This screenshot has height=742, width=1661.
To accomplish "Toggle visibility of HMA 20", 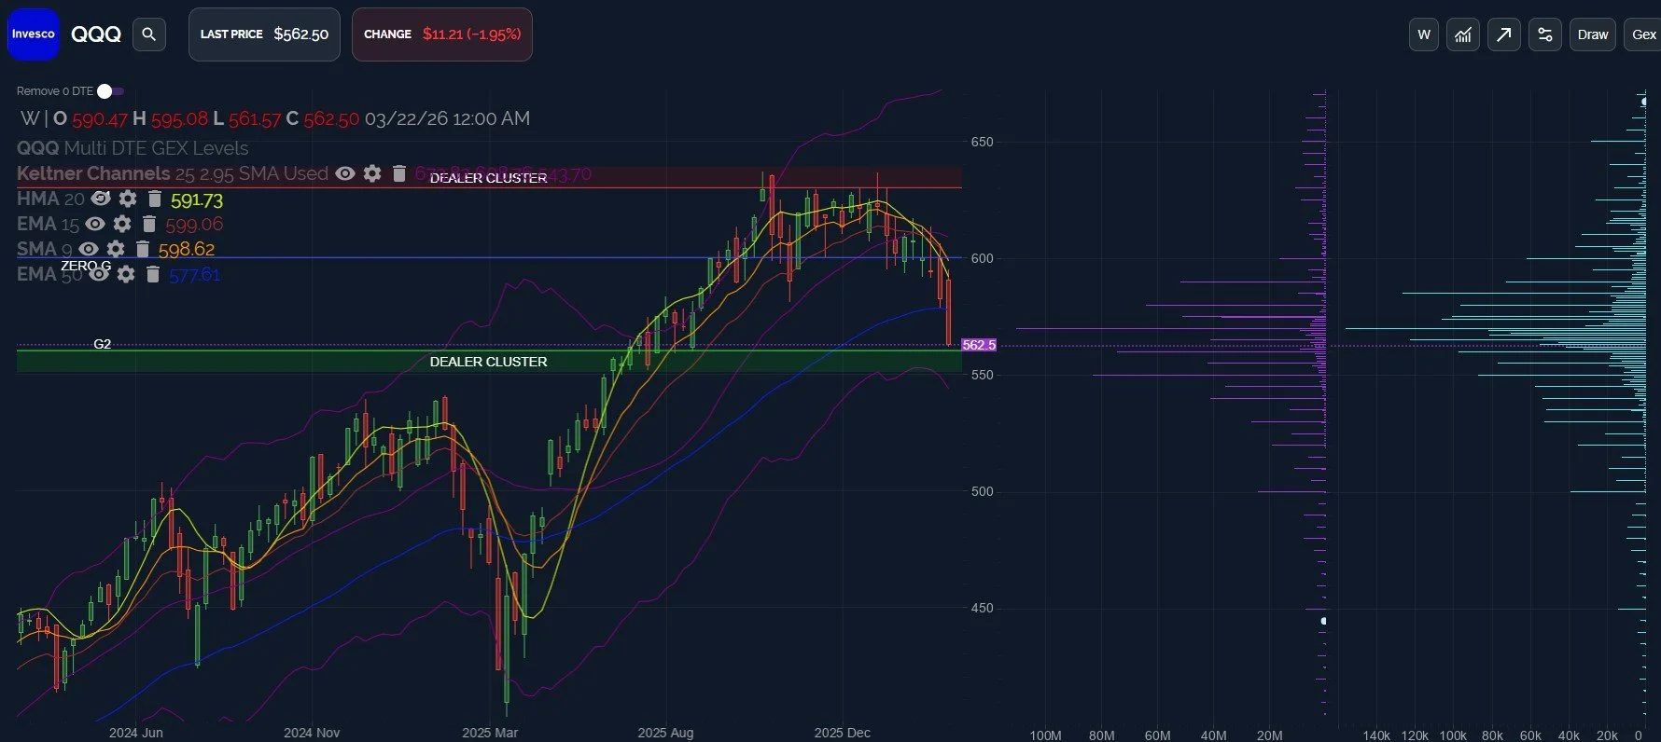I will point(101,199).
